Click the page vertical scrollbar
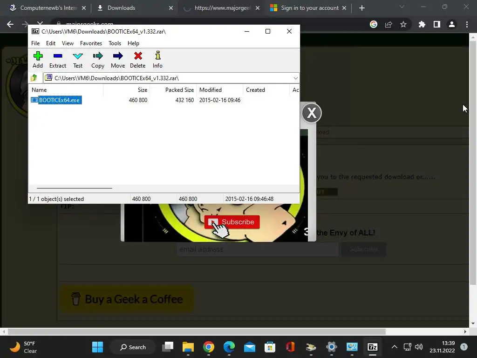 [472, 163]
